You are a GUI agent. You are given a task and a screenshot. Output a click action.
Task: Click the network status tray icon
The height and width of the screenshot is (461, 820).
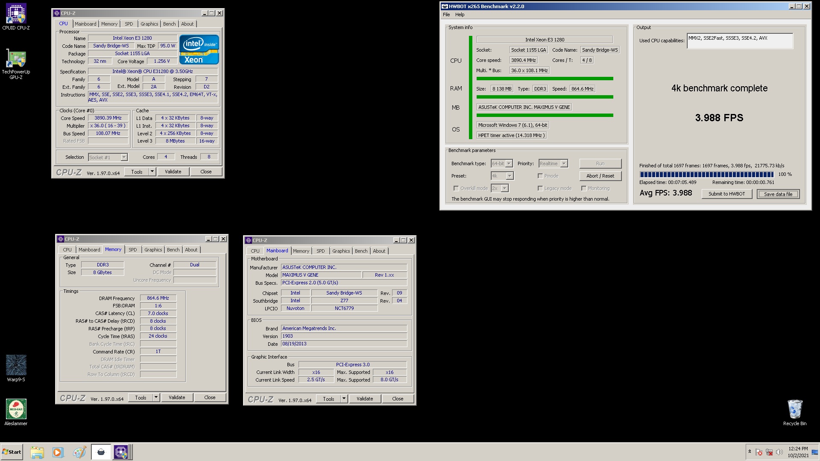(x=769, y=452)
